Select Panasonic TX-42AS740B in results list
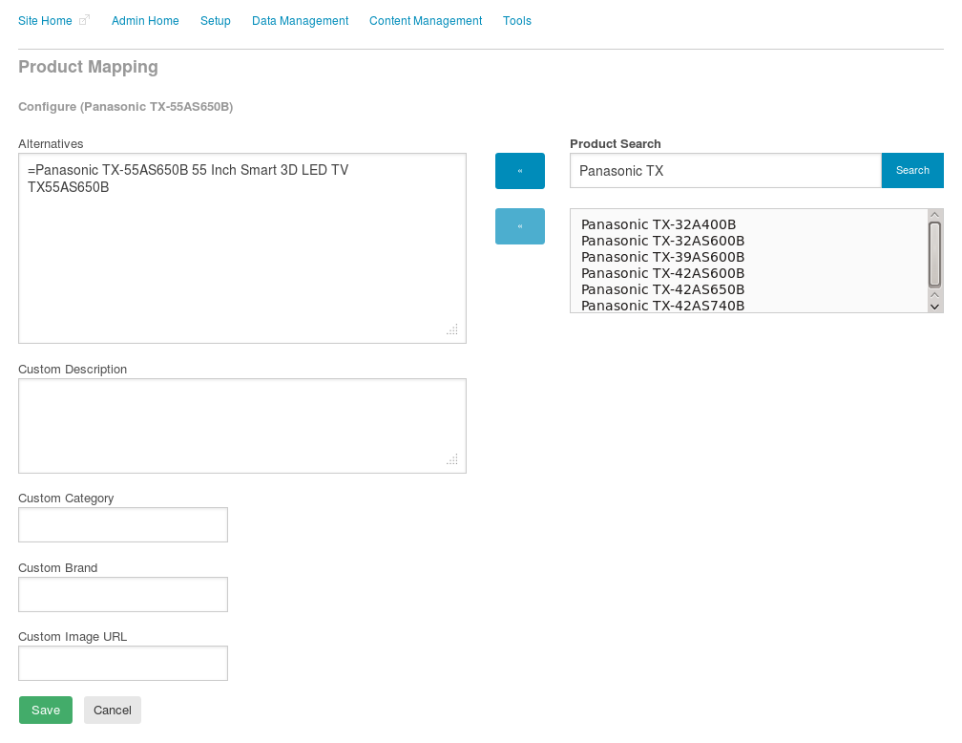This screenshot has height=743, width=962. (x=662, y=306)
